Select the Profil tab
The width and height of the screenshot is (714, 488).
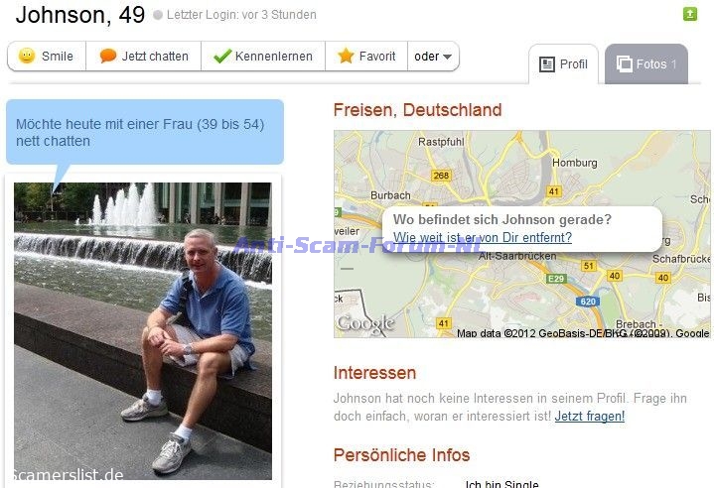point(563,64)
